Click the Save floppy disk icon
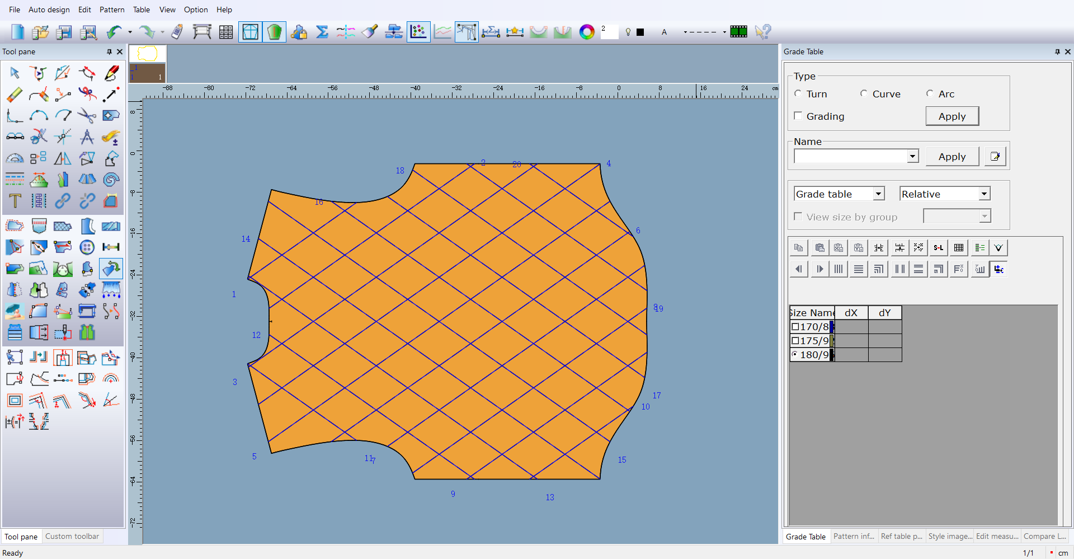The width and height of the screenshot is (1074, 559). click(64, 32)
